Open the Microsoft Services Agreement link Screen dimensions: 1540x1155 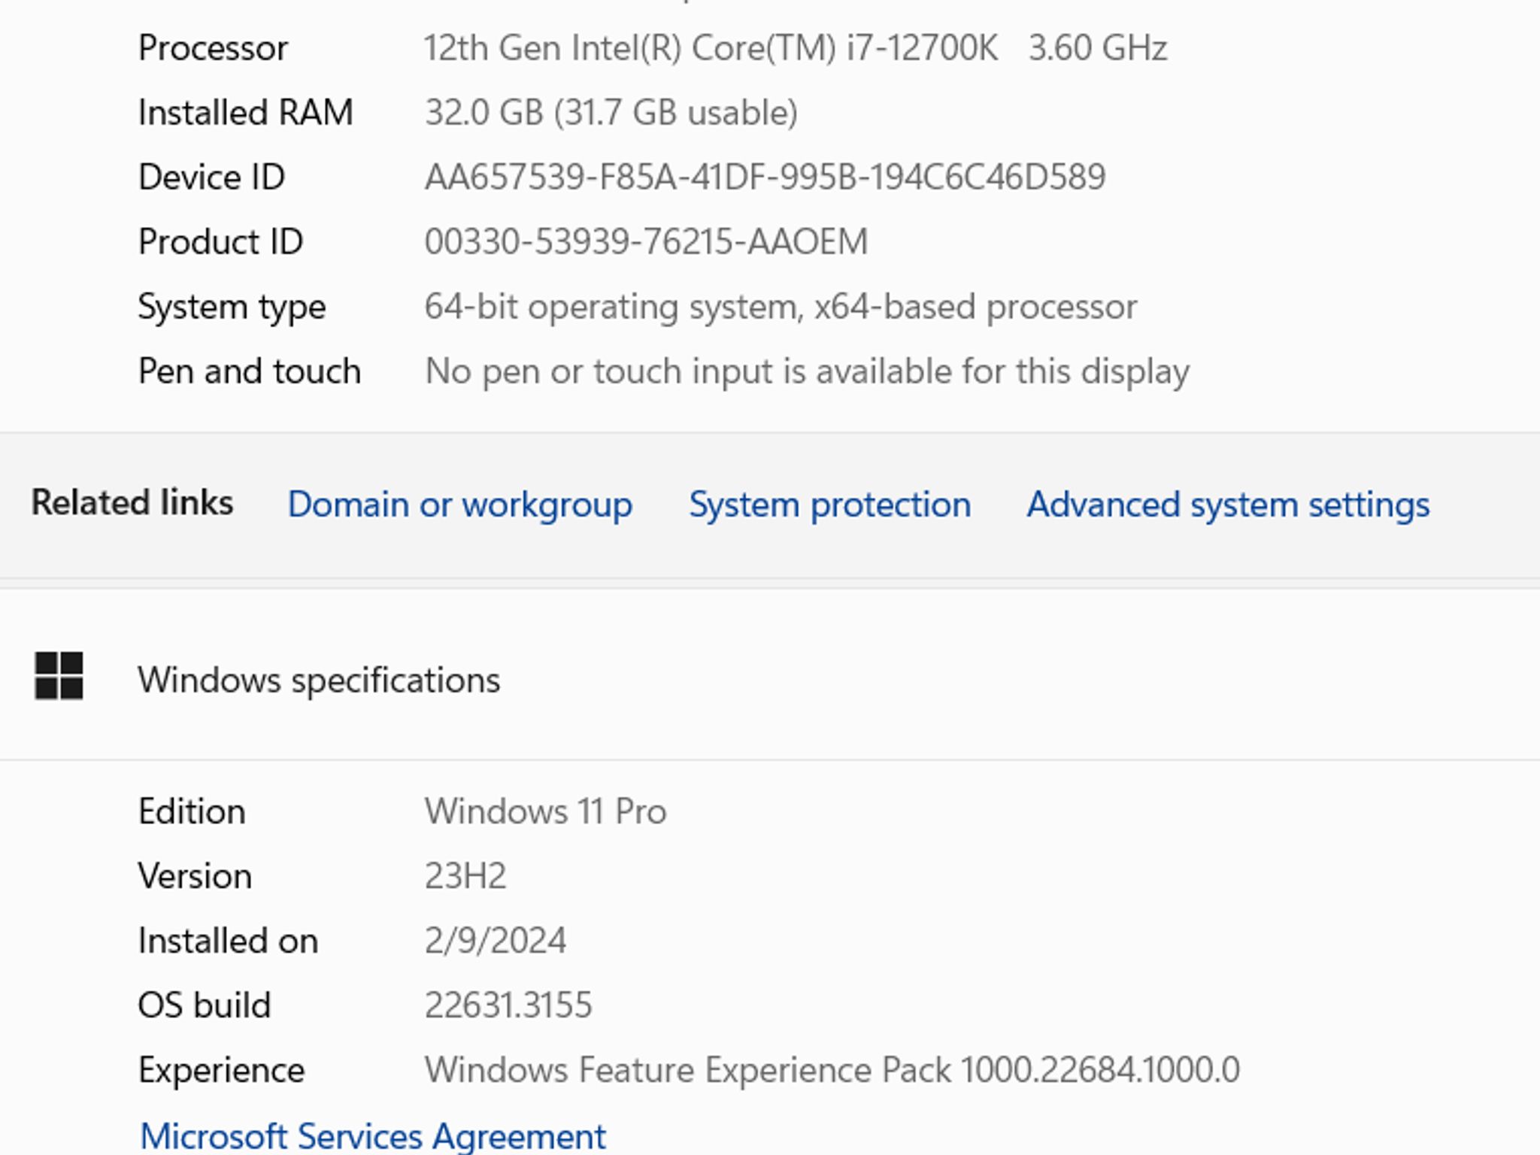coord(373,1136)
